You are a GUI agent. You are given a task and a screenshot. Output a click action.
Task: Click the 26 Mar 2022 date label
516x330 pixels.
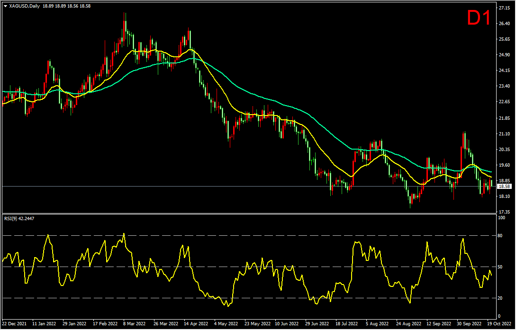pos(166,323)
